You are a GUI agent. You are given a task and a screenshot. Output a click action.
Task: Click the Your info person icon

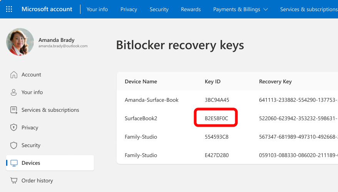(14, 93)
